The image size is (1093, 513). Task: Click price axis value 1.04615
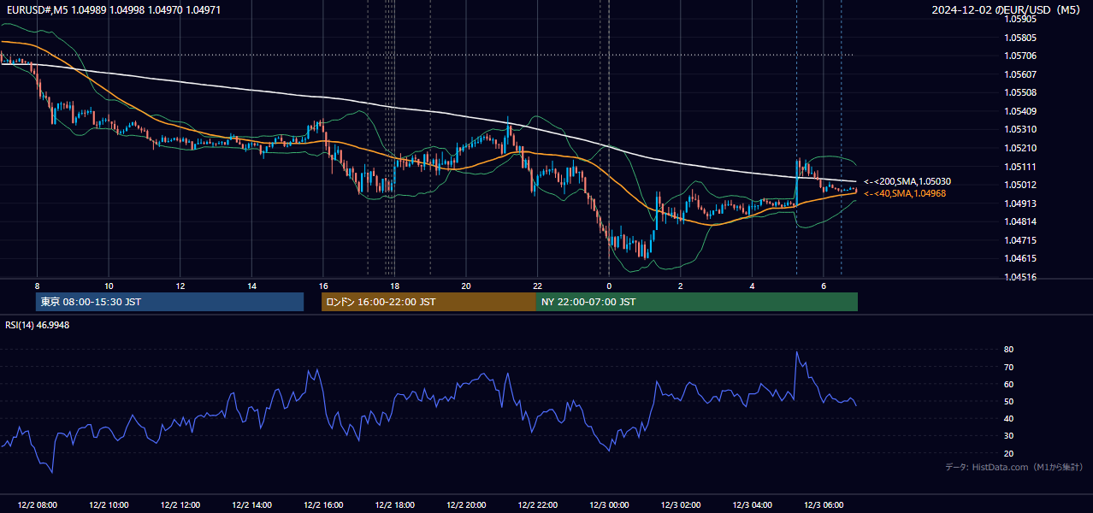coord(1020,258)
